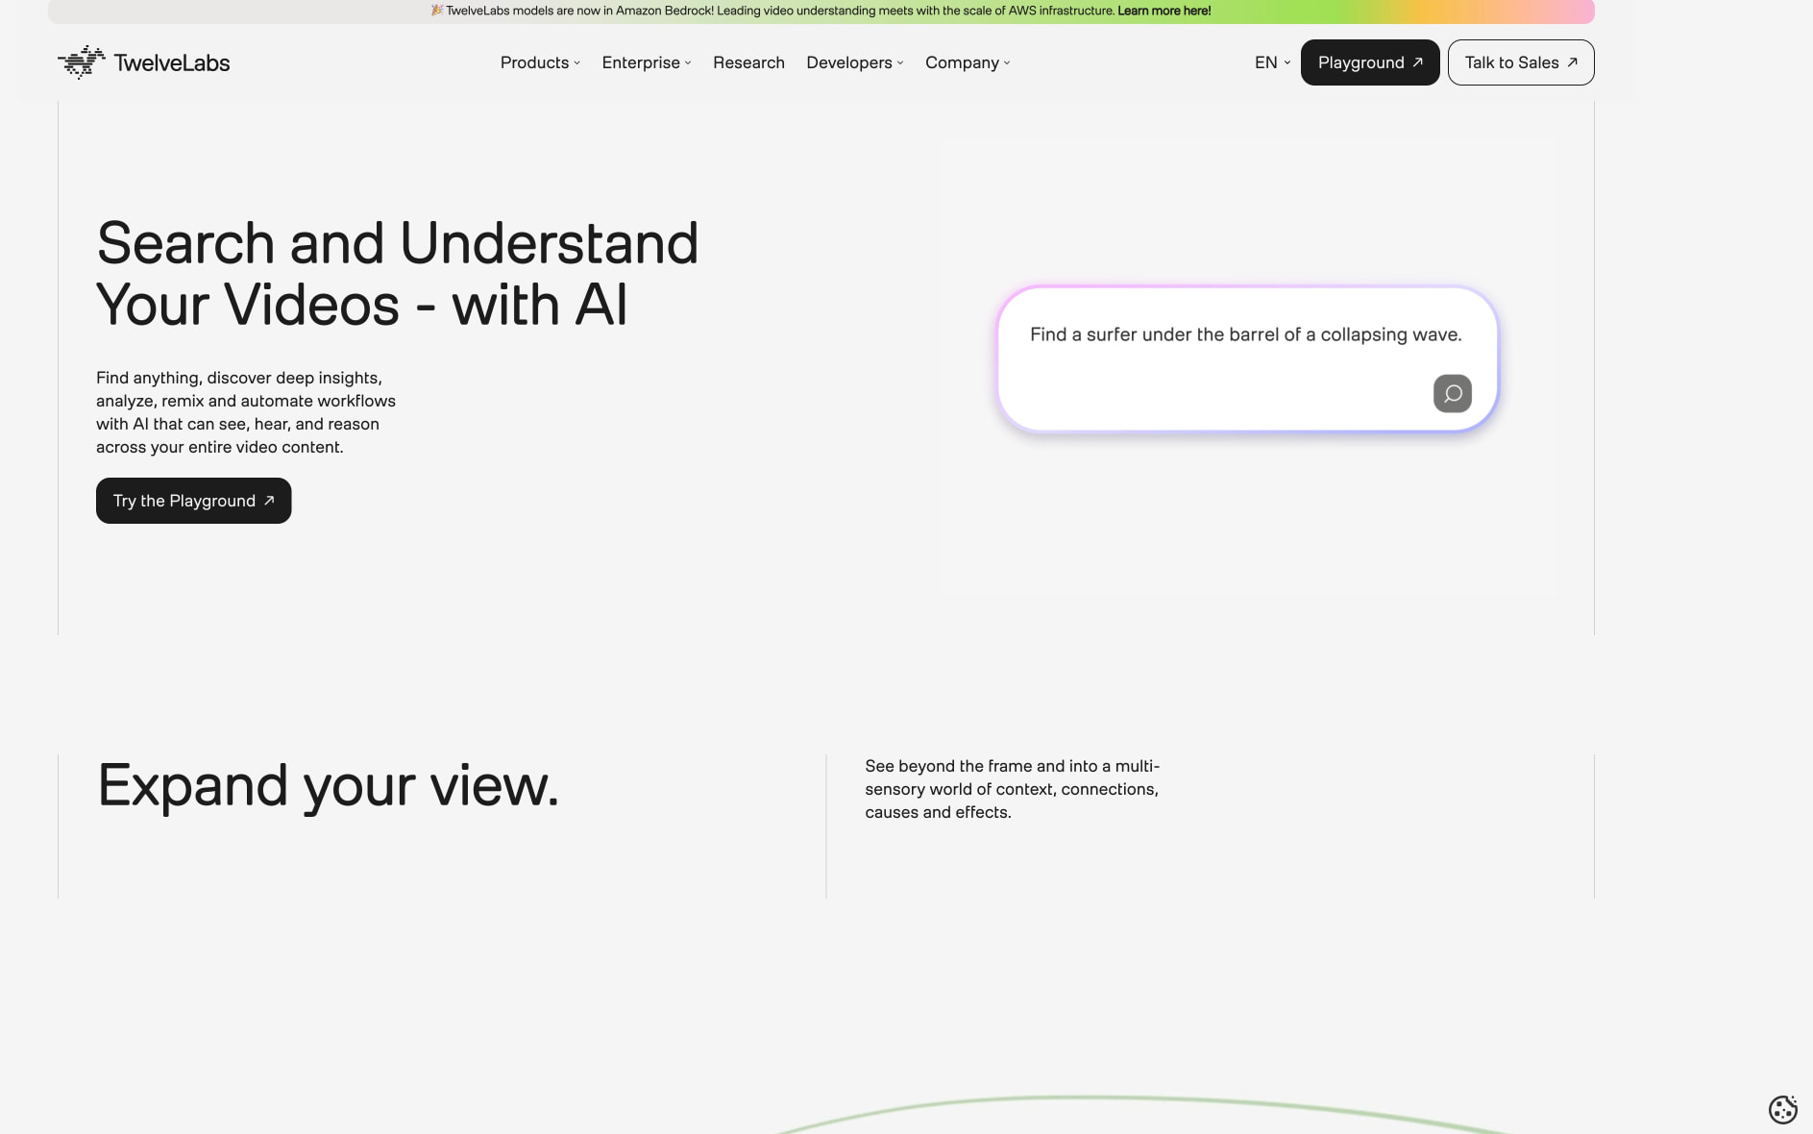Open the Developers dropdown menu
Image resolution: width=1813 pixels, height=1134 pixels.
(855, 62)
